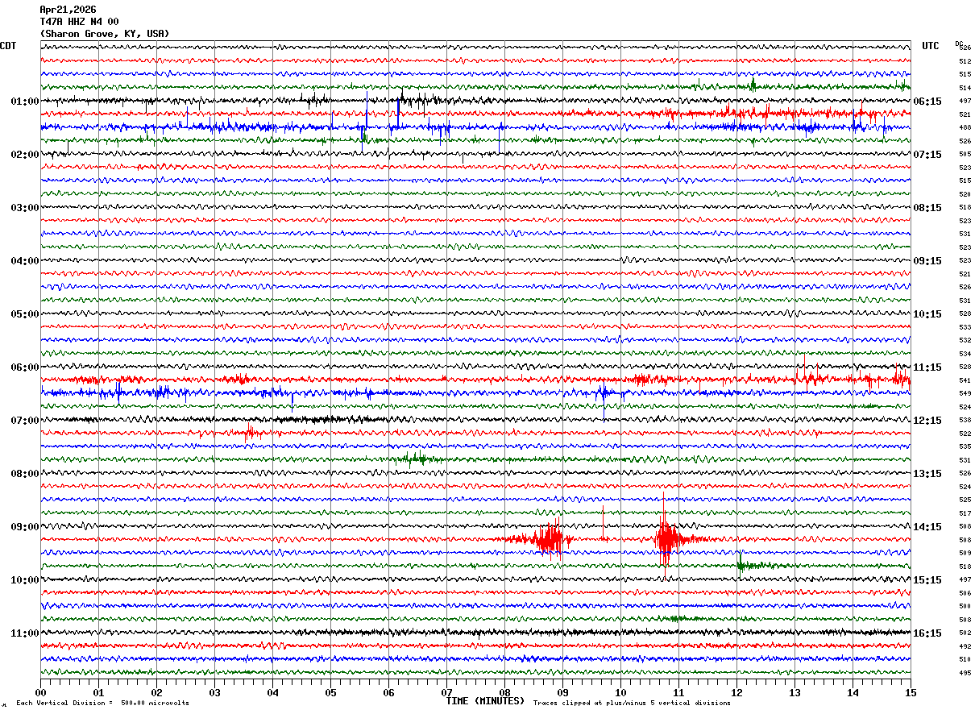The image size is (975, 714).
Task: Click the 08 minute tick on time axis
Action: pos(504,692)
